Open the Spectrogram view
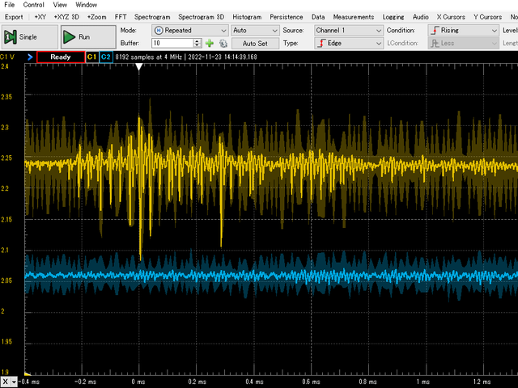This screenshot has height=388, width=518. click(152, 17)
